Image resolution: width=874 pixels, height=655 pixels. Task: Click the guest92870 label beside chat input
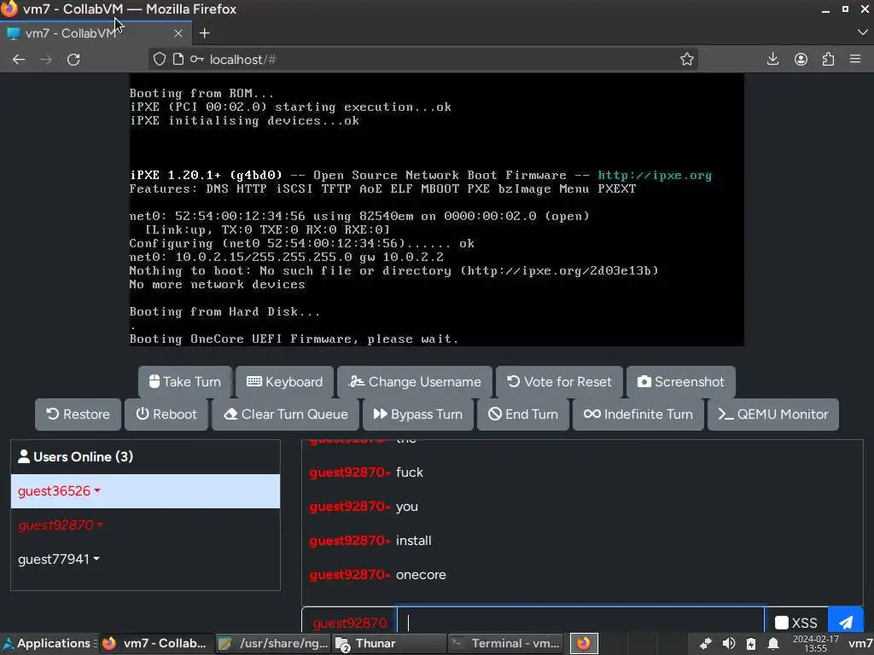point(349,623)
